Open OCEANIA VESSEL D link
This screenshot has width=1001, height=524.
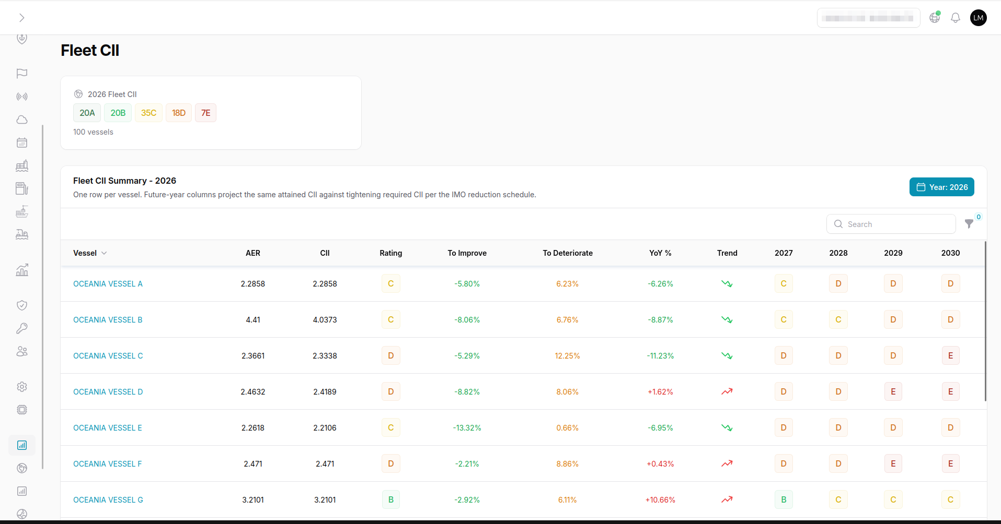tap(108, 392)
